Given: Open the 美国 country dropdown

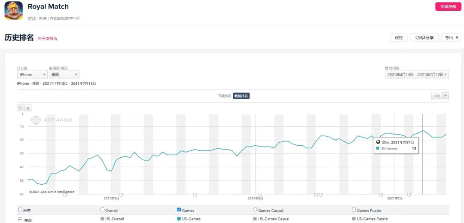Looking at the screenshot, I should [x=64, y=74].
